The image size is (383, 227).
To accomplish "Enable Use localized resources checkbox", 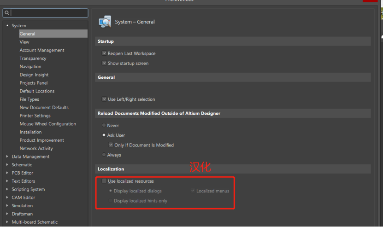I will pos(104,181).
